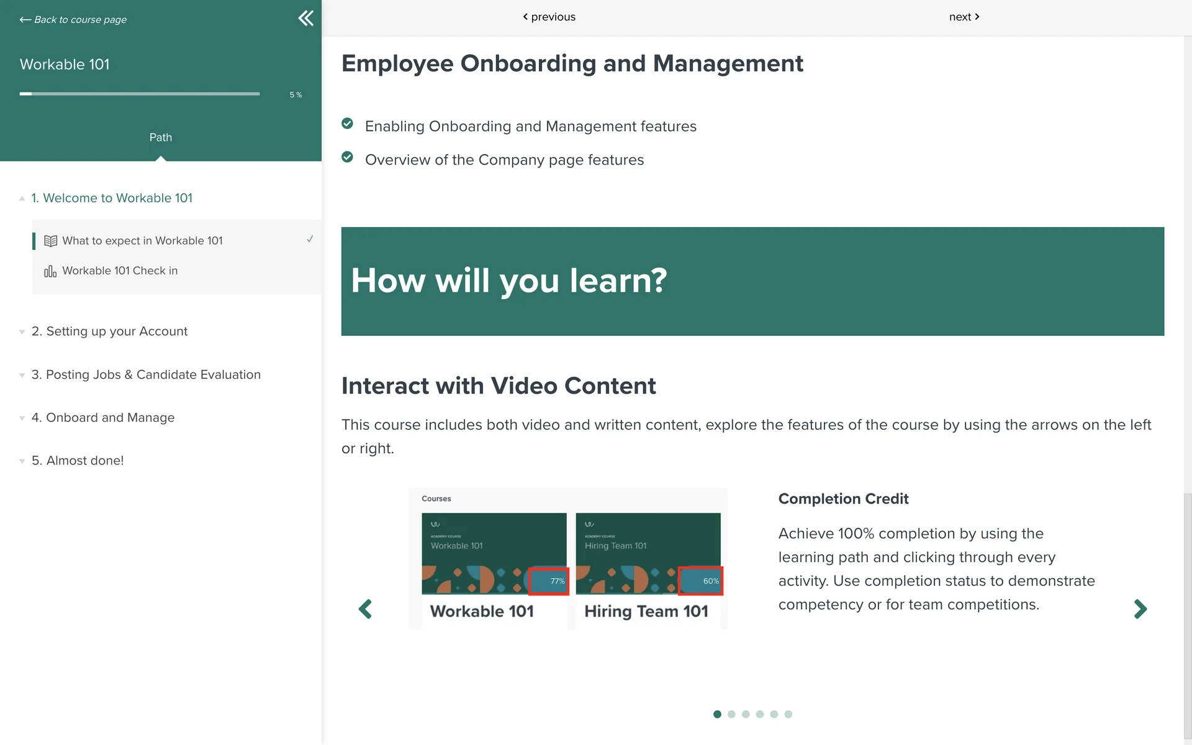Click the checkmark next to Overview of Company page

348,158
